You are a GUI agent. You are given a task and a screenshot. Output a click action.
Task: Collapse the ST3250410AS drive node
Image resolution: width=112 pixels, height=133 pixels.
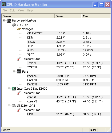click(x=9, y=106)
